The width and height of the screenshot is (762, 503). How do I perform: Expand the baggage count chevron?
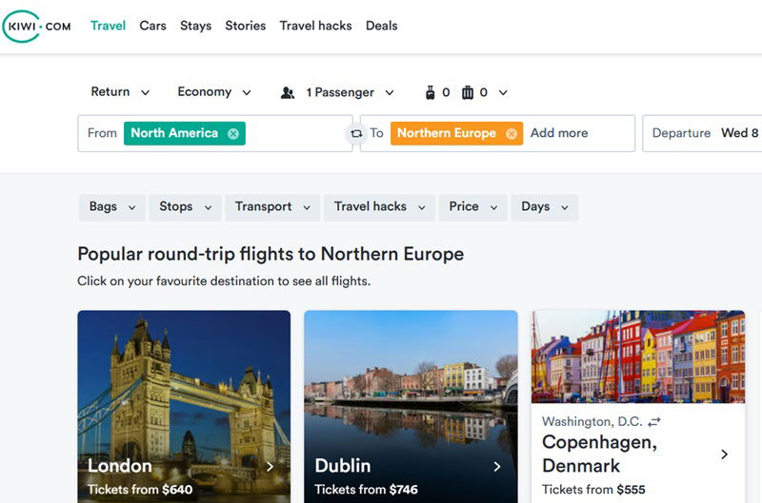click(503, 92)
